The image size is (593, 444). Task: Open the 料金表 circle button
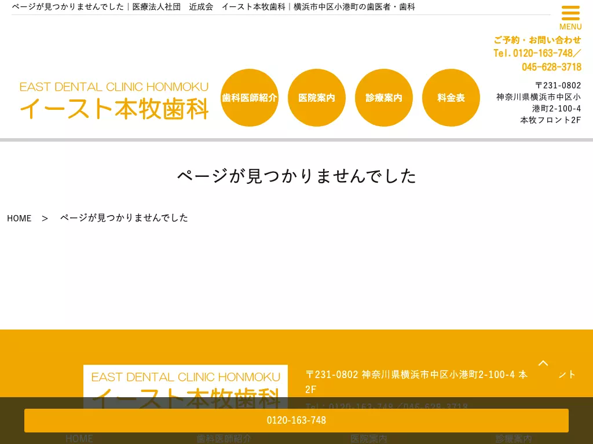[x=451, y=97]
